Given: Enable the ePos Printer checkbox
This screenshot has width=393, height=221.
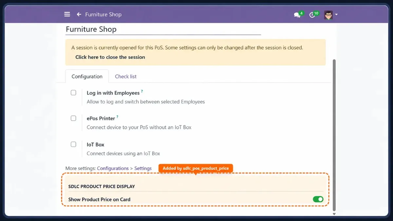Looking at the screenshot, I should (73, 118).
